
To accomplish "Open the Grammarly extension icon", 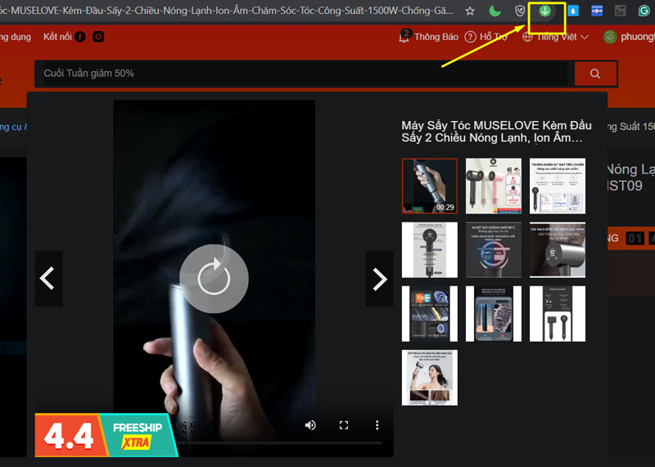I will (644, 11).
